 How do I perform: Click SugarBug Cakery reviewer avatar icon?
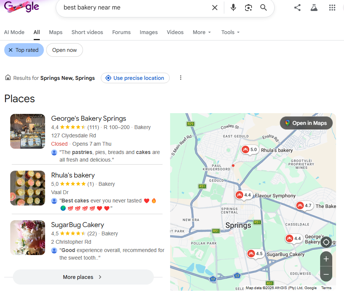(54, 250)
